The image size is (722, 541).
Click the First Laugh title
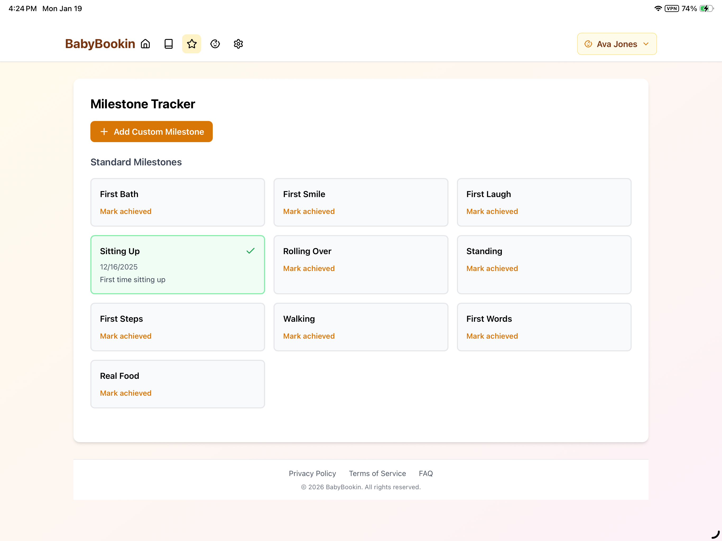point(488,194)
